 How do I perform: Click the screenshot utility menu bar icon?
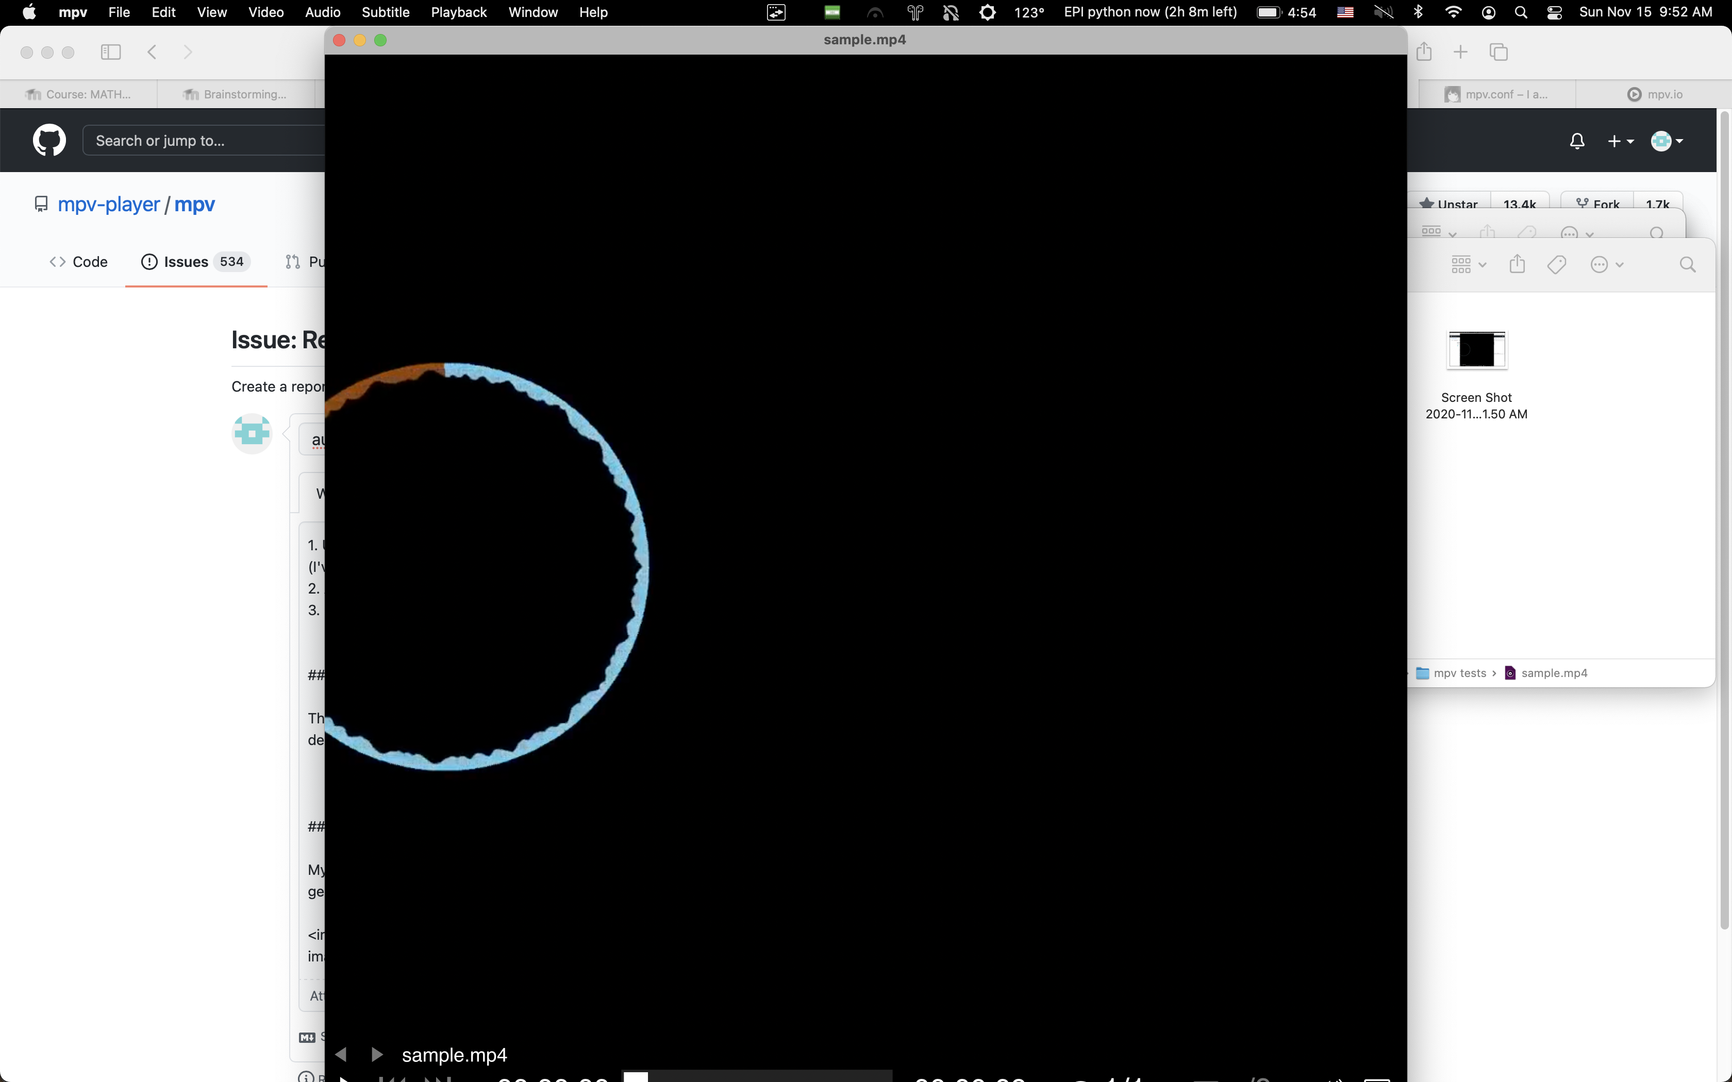click(x=776, y=12)
